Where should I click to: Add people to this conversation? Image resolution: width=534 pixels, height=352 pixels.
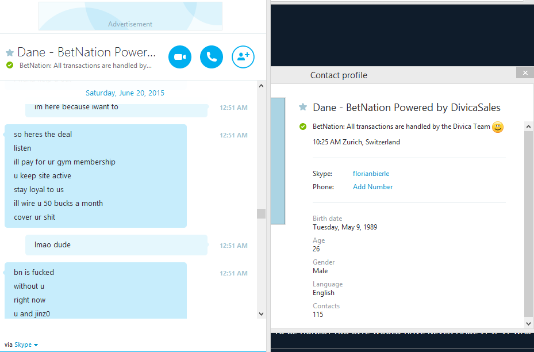(243, 57)
